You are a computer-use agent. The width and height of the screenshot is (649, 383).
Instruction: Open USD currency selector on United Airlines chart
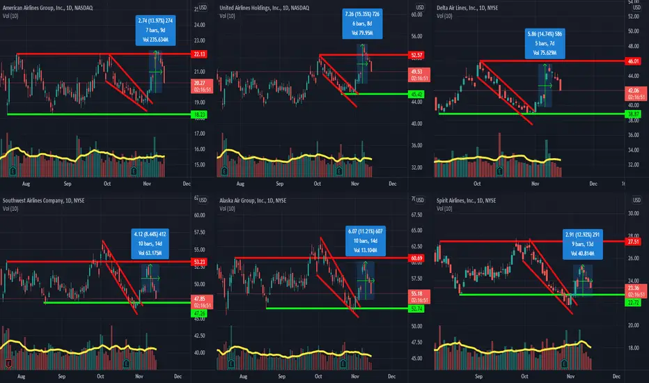tap(420, 8)
